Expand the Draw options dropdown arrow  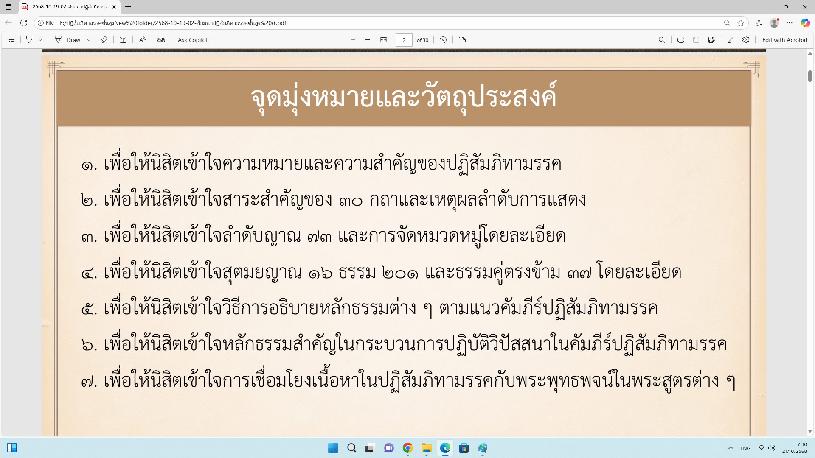89,40
